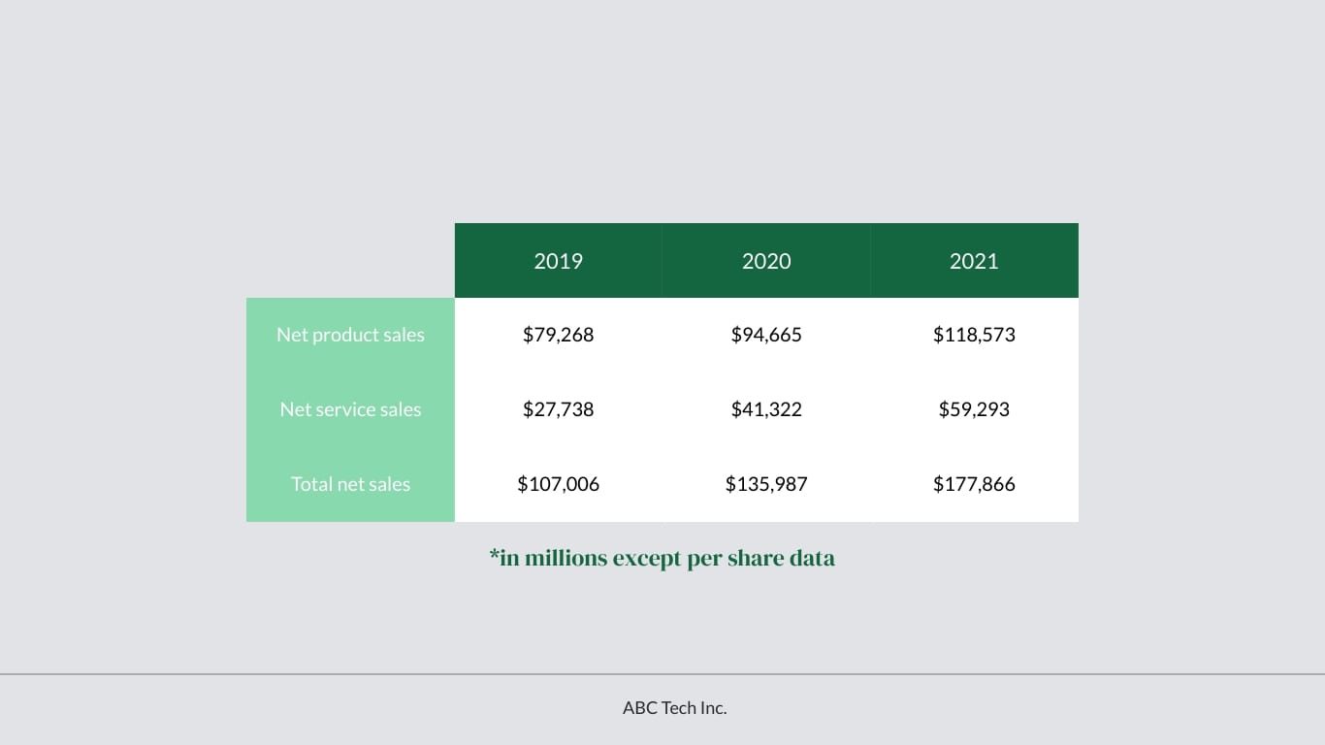Select the $118,573 cell value
Image resolution: width=1325 pixels, height=745 pixels.
(x=974, y=335)
